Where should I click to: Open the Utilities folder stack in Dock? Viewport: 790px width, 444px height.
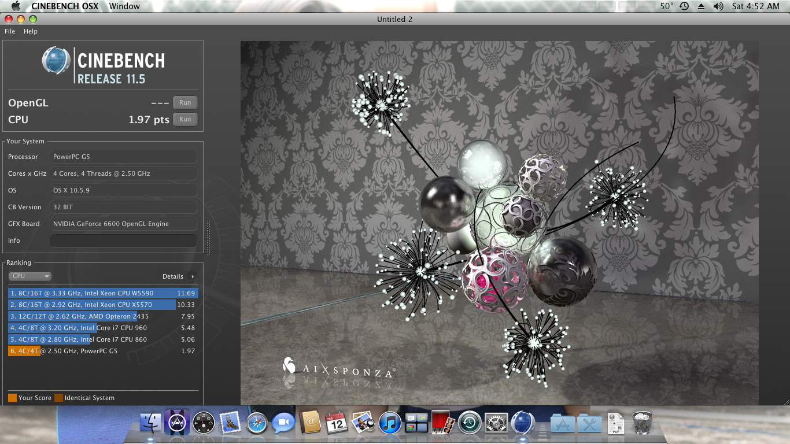[x=589, y=424]
